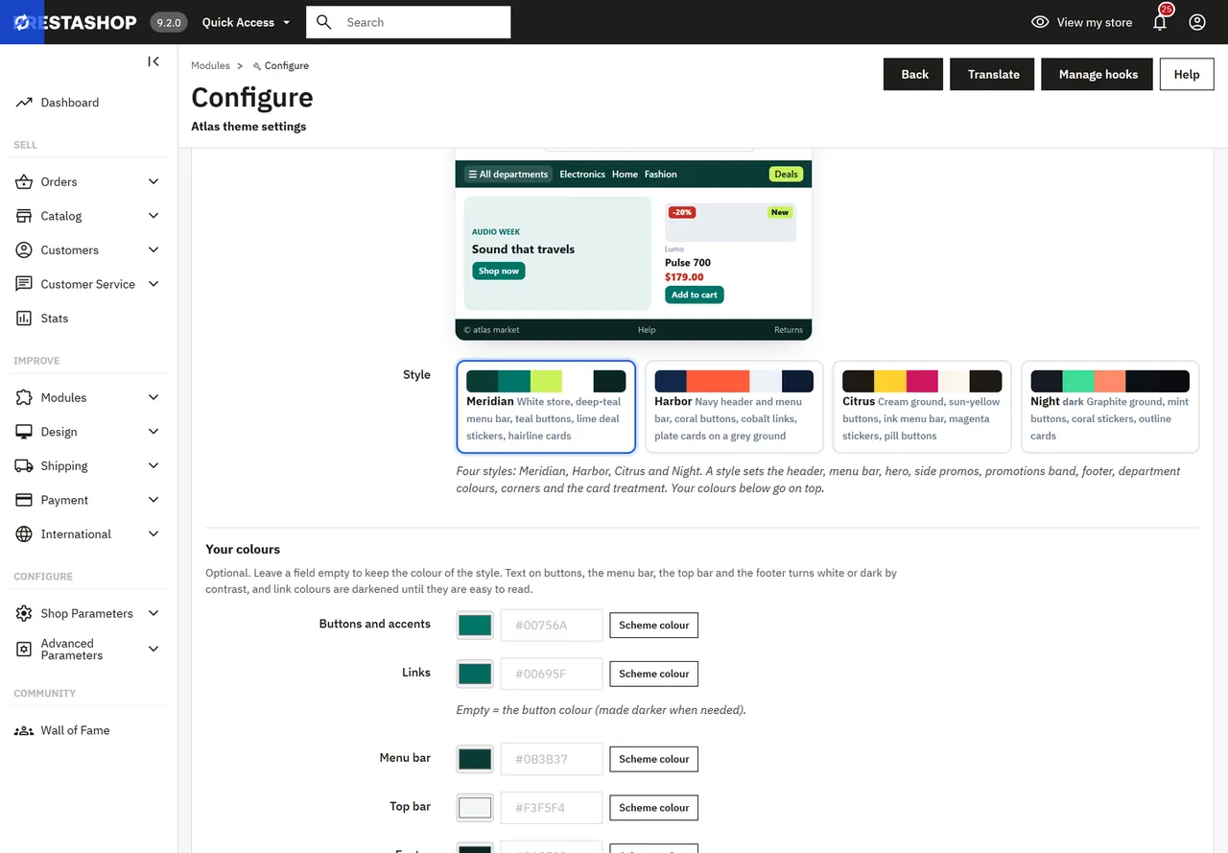Open notifications bell icon
Image resolution: width=1228 pixels, height=853 pixels.
coord(1160,22)
